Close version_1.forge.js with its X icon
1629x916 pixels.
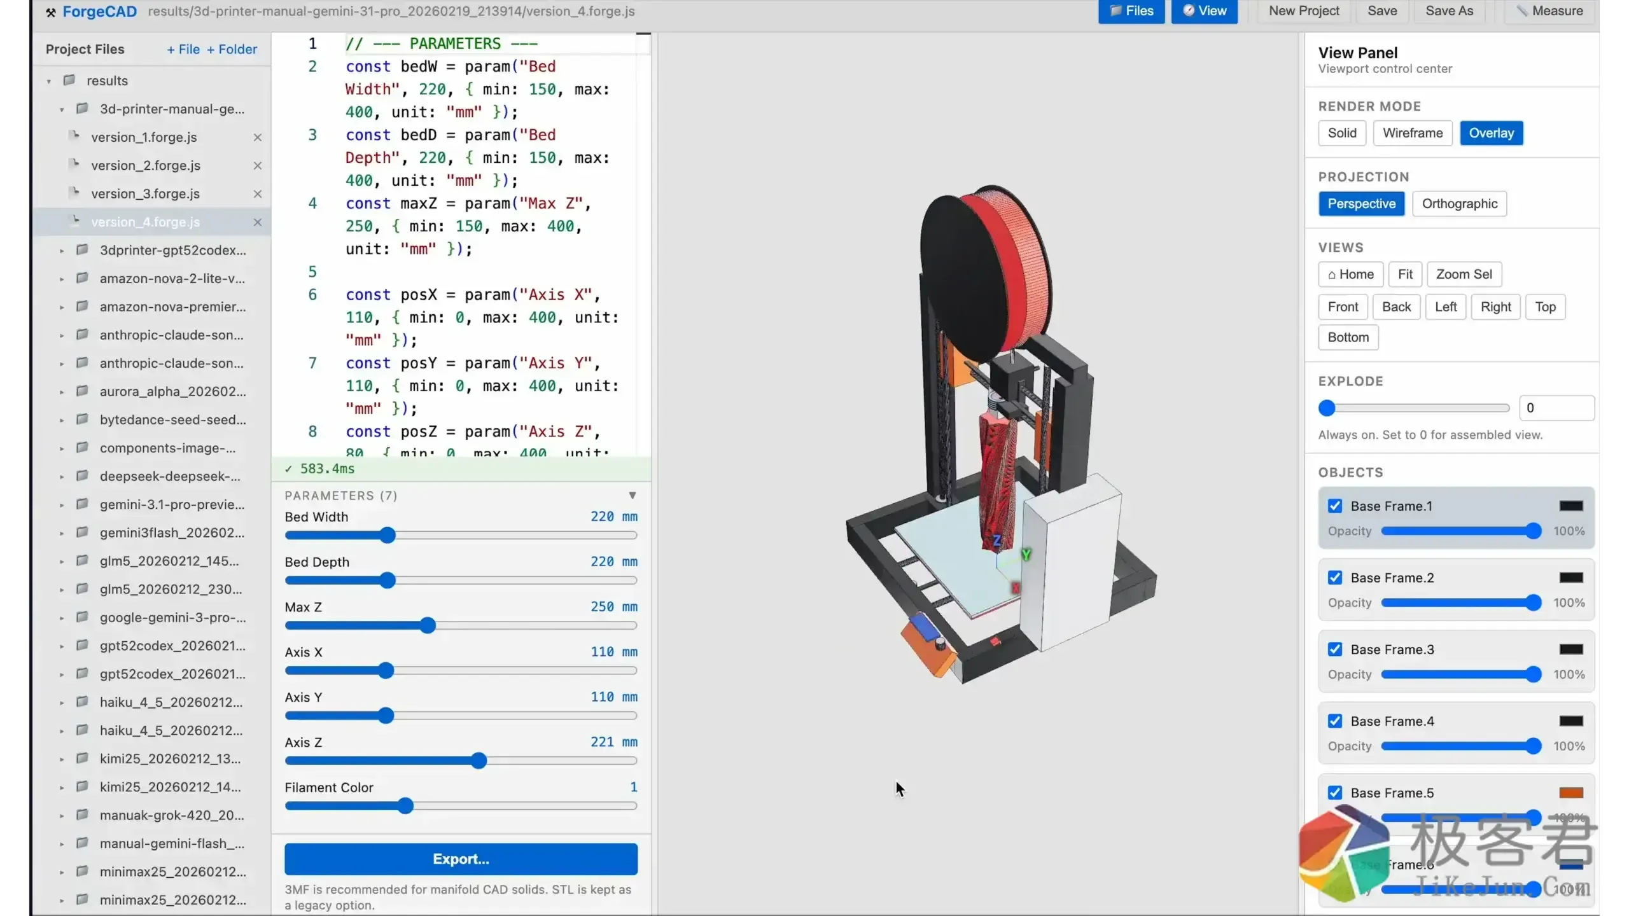click(x=258, y=137)
